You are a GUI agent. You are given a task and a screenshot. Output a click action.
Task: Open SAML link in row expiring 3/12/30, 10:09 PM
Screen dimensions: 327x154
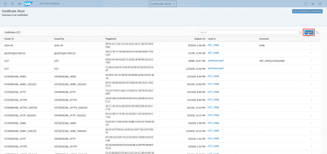point(214,84)
